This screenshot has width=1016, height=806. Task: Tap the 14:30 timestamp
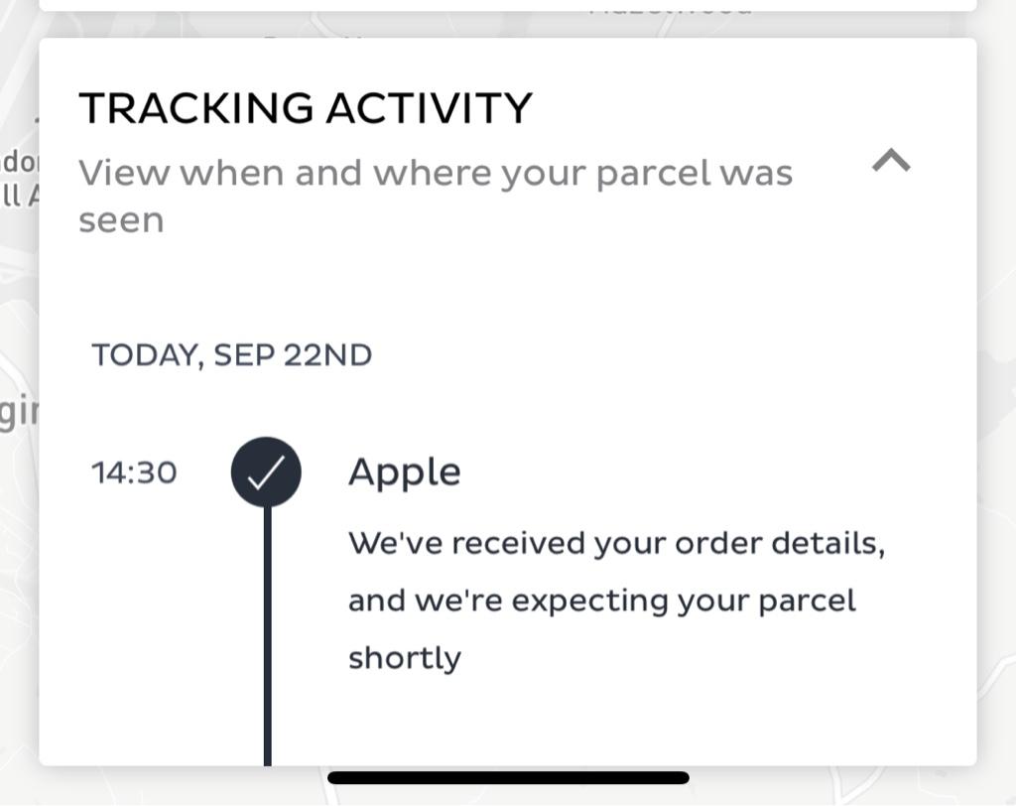[134, 472]
